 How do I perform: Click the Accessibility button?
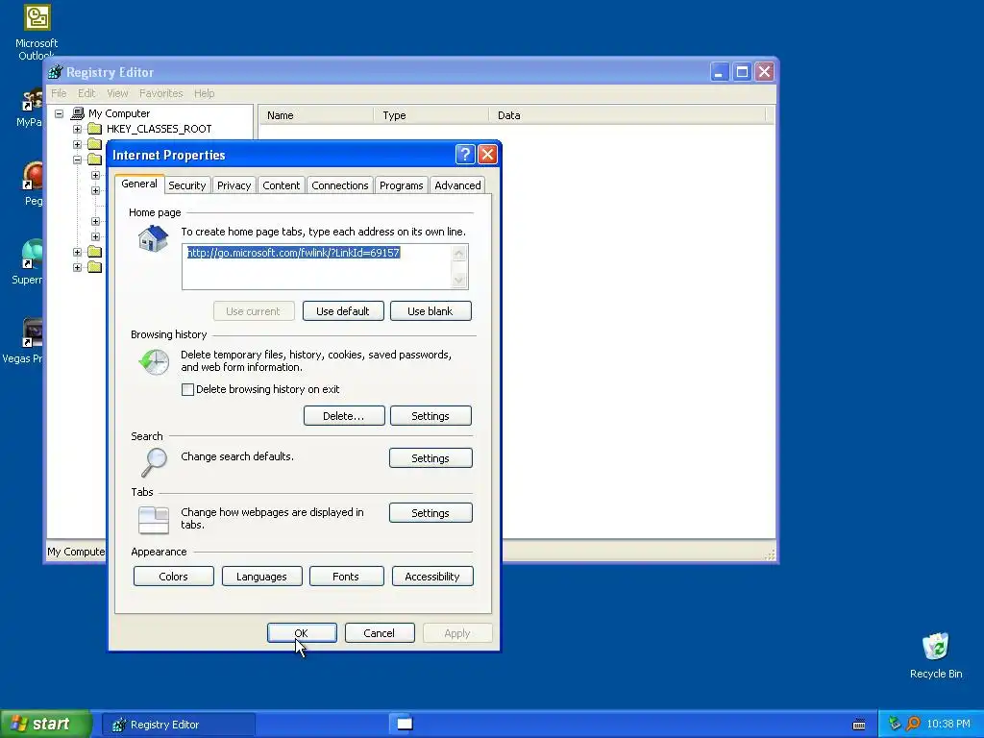pos(432,577)
